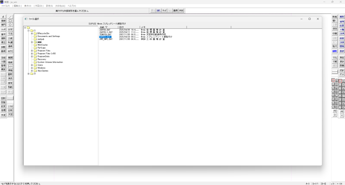
Task: Click the メモ column header
Action: coord(163,27)
